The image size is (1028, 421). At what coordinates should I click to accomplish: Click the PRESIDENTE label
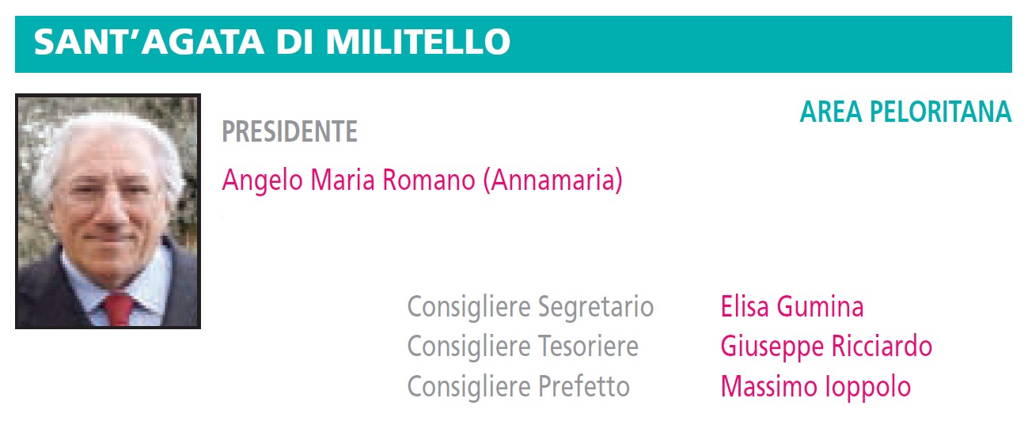[290, 131]
